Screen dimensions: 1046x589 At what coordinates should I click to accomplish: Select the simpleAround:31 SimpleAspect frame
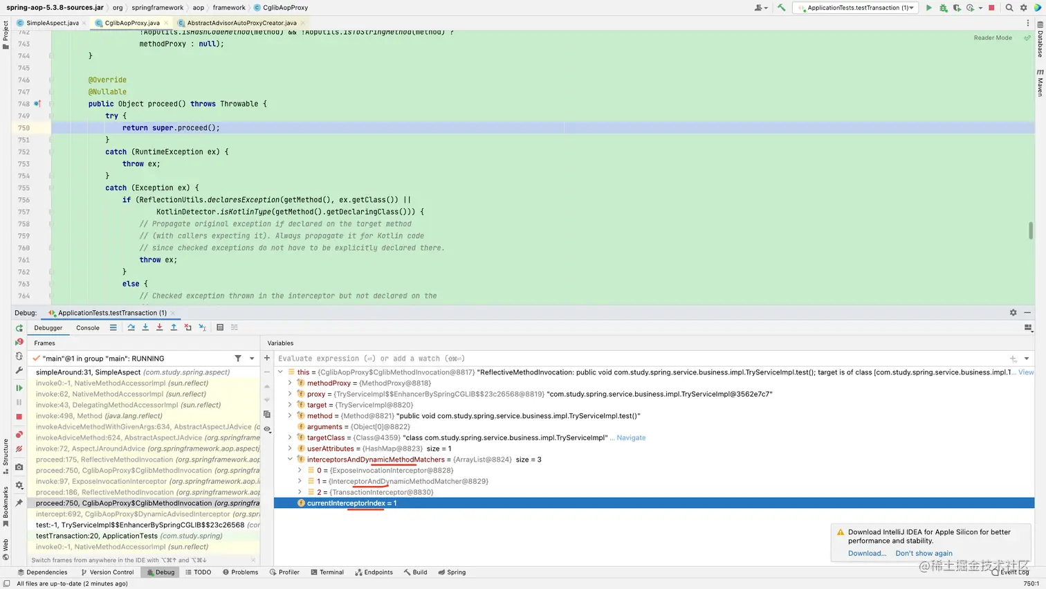(x=145, y=372)
